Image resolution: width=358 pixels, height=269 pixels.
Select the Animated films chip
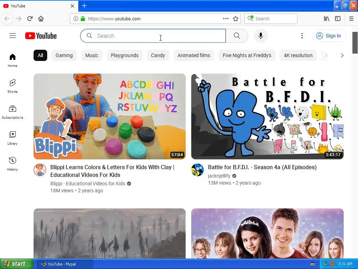click(x=194, y=55)
